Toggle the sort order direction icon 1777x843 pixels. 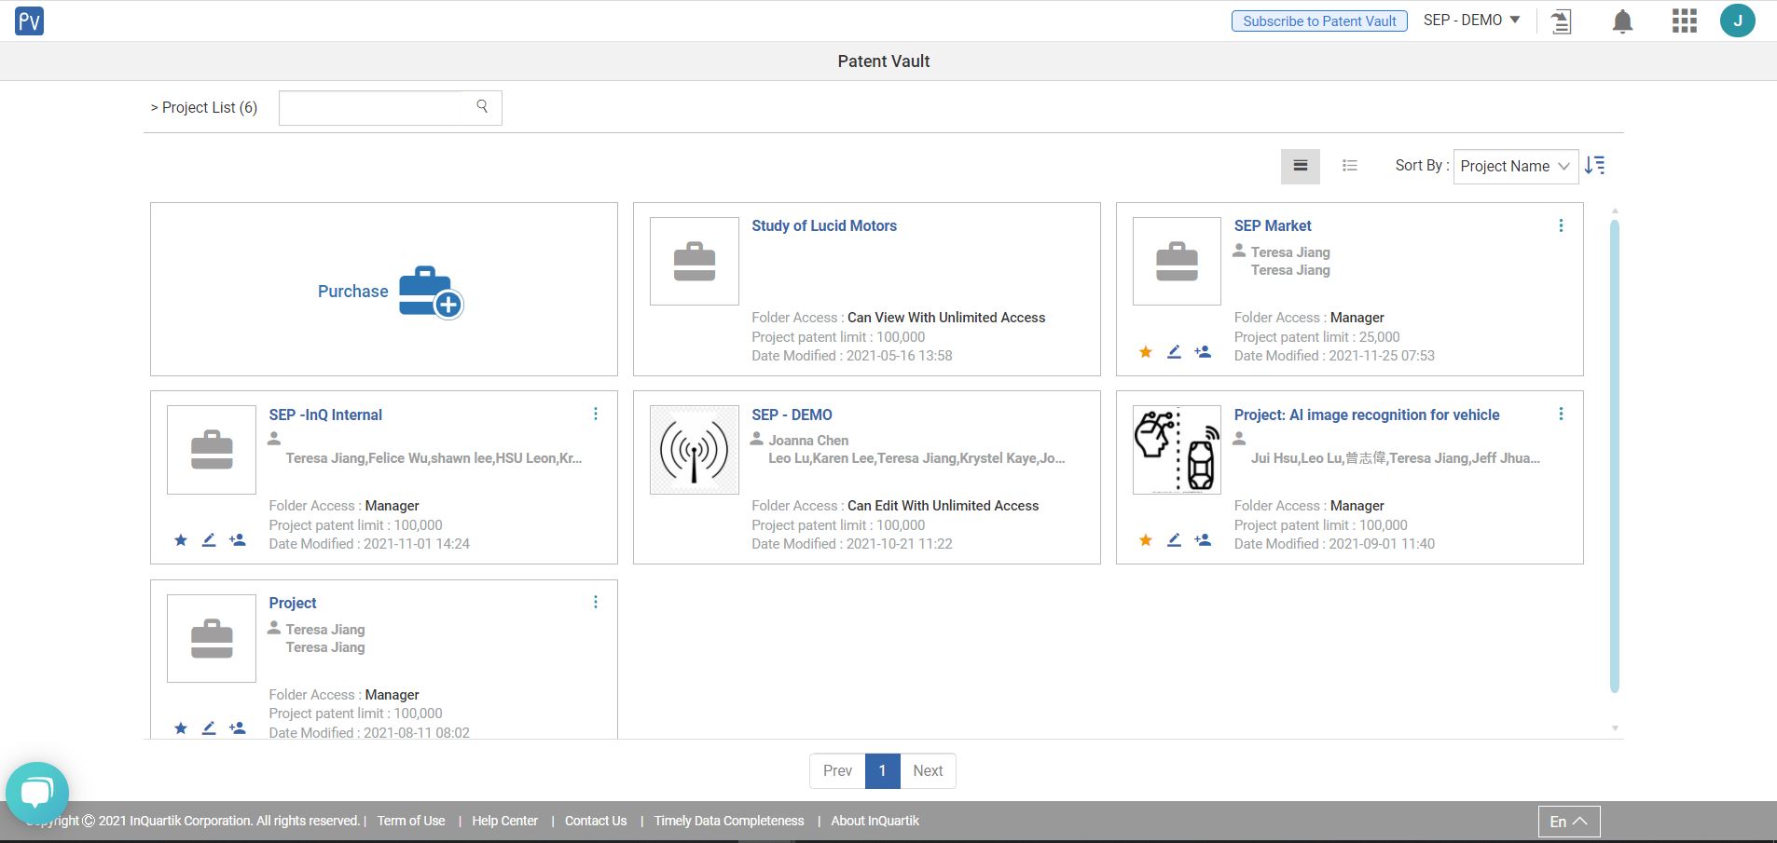point(1595,166)
